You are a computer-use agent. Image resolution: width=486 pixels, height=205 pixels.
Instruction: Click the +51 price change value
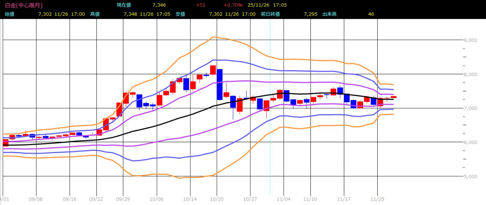(201, 5)
